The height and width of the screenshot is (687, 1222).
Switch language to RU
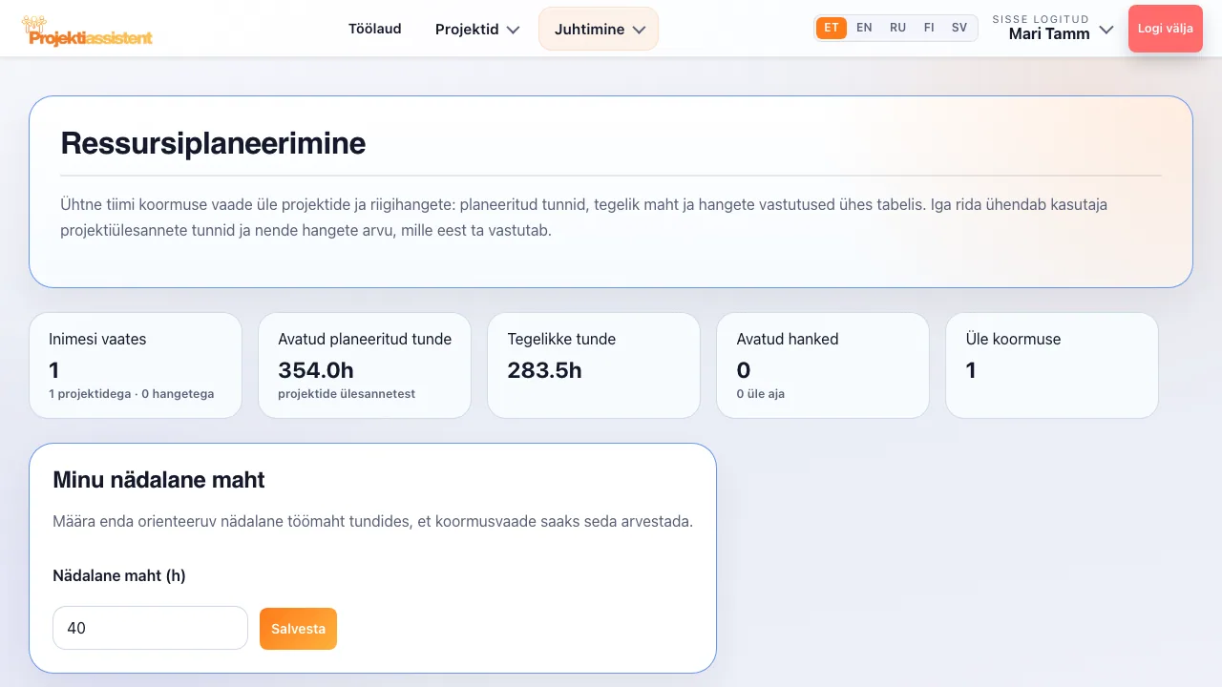[x=897, y=28]
